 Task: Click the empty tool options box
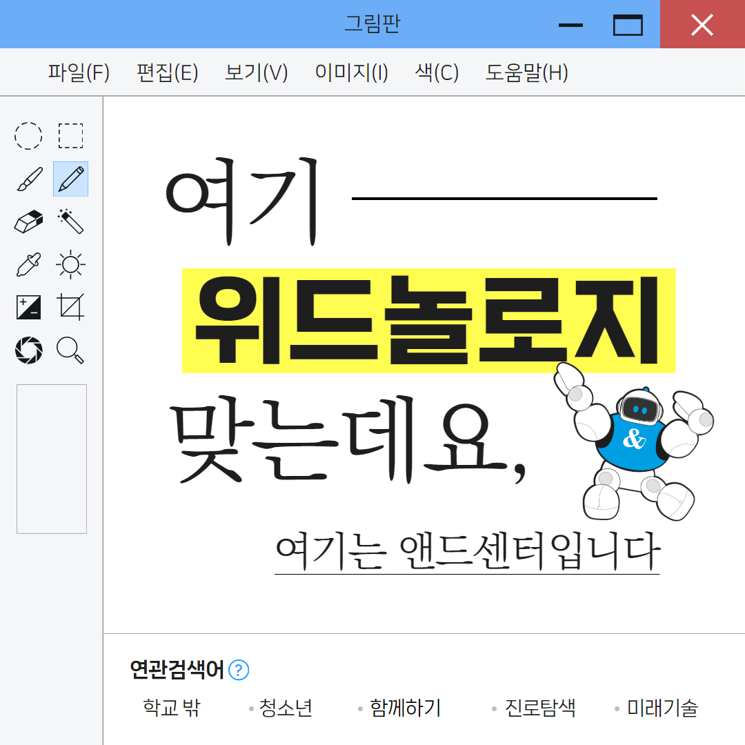[52, 459]
